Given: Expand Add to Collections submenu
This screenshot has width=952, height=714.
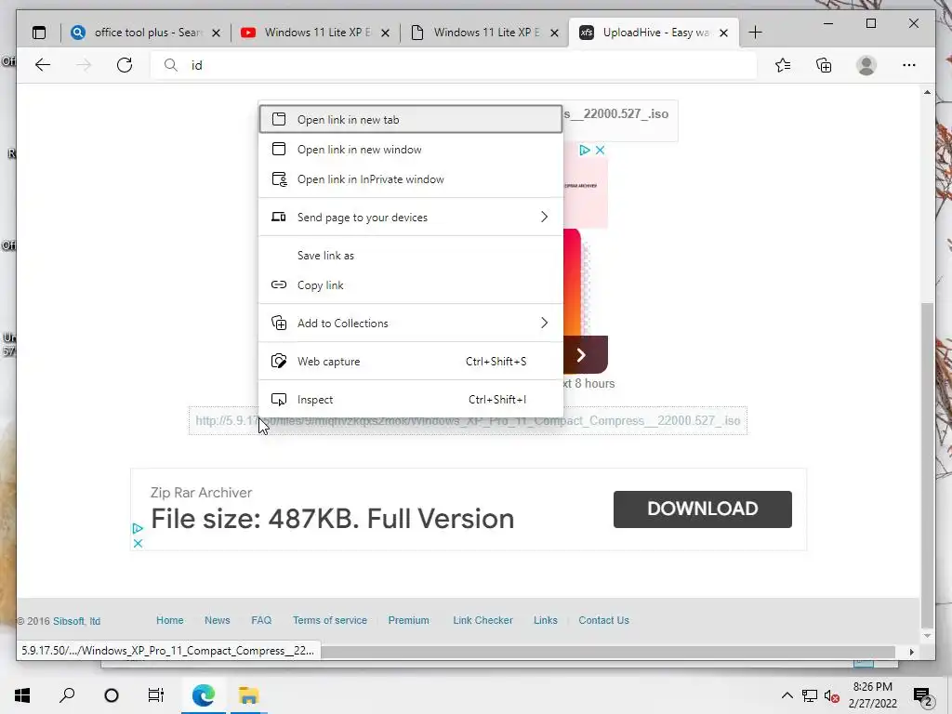Looking at the screenshot, I should coord(411,323).
